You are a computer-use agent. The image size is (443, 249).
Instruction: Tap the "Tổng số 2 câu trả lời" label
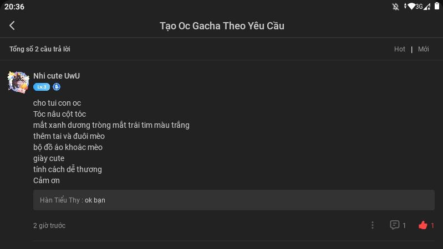(x=40, y=49)
